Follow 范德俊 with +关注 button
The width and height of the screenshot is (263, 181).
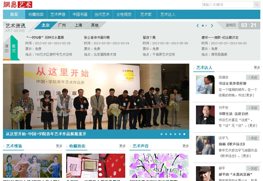click(x=253, y=77)
